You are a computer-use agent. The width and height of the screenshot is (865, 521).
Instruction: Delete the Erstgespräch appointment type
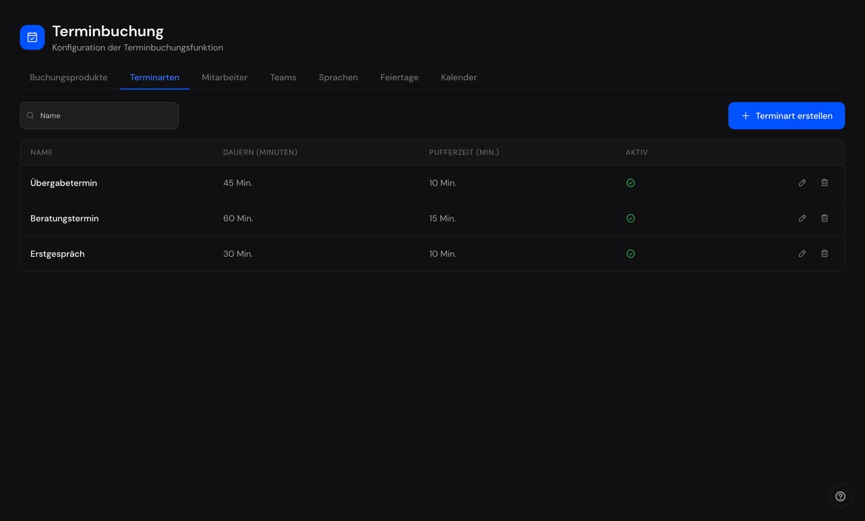tap(824, 254)
